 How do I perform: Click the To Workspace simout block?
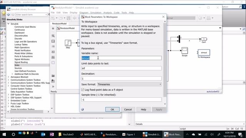(204, 53)
